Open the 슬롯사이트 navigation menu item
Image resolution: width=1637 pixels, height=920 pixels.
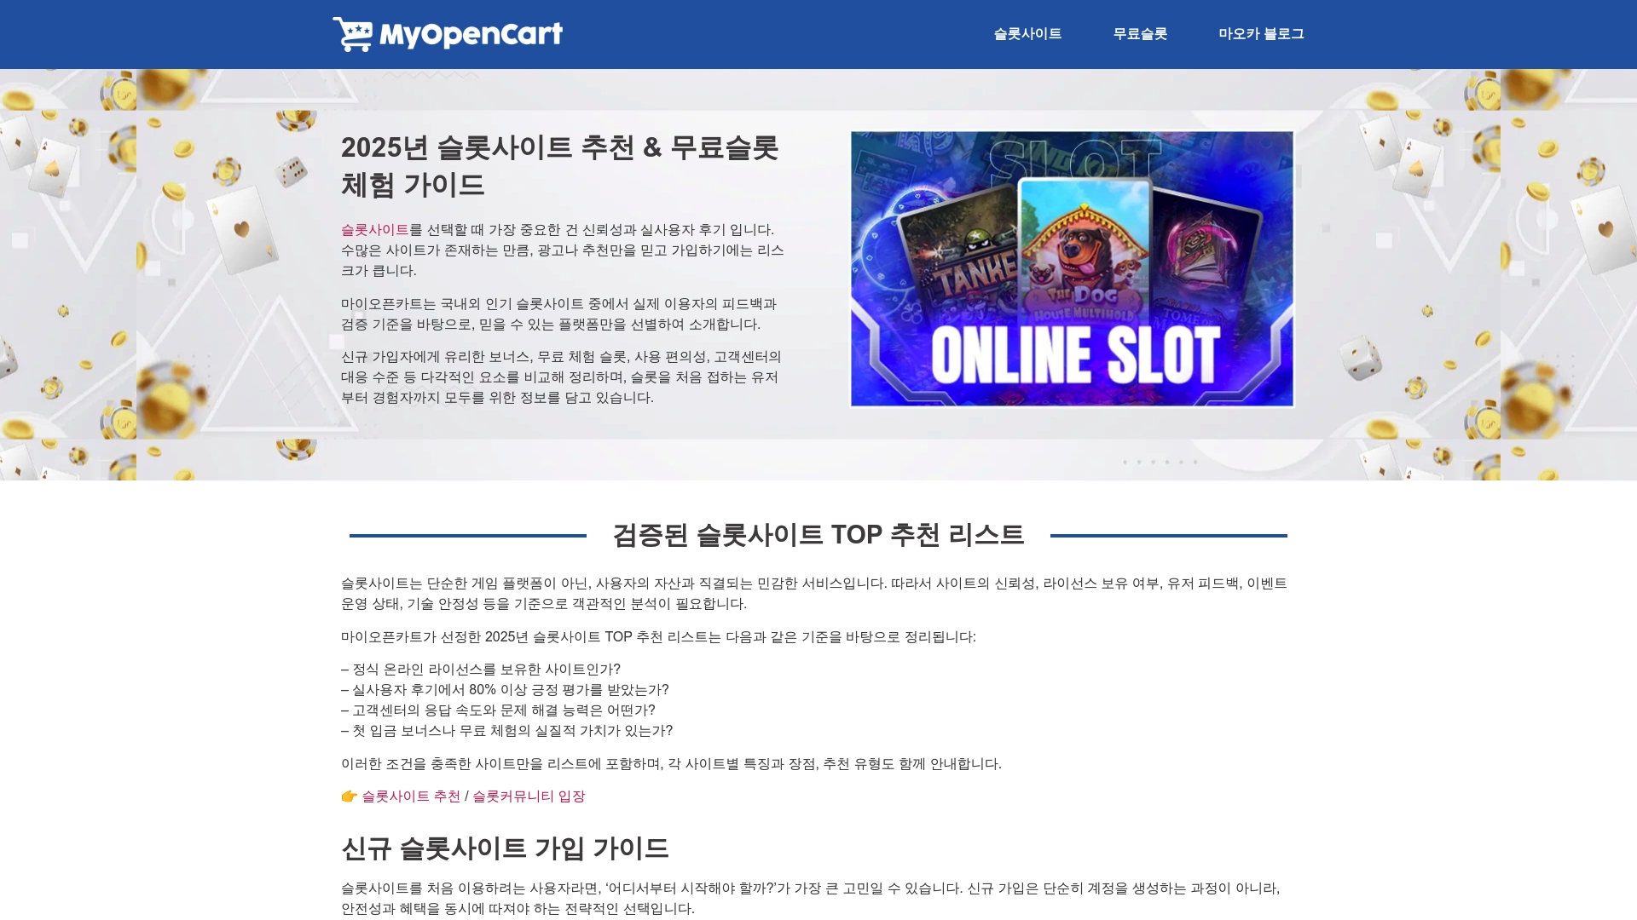(x=1027, y=34)
